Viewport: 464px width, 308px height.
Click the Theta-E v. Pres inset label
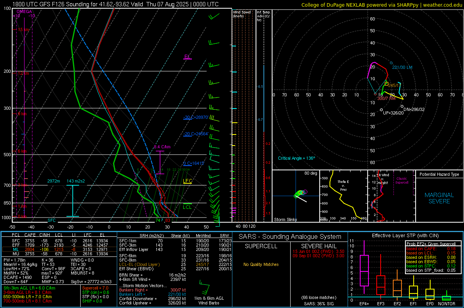coord(343,185)
